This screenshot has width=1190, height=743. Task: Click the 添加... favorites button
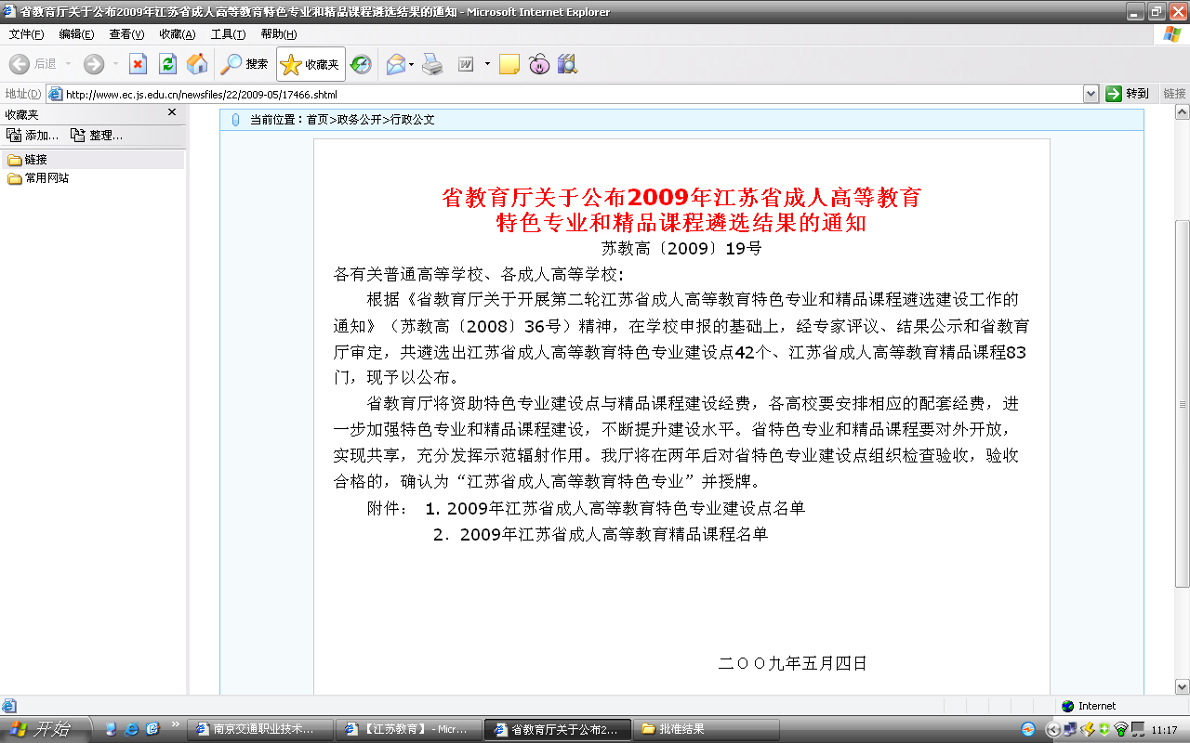coord(33,136)
